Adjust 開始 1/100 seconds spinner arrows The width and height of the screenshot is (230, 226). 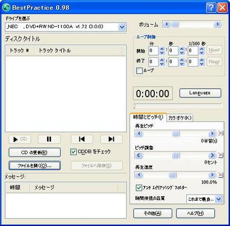[202, 51]
